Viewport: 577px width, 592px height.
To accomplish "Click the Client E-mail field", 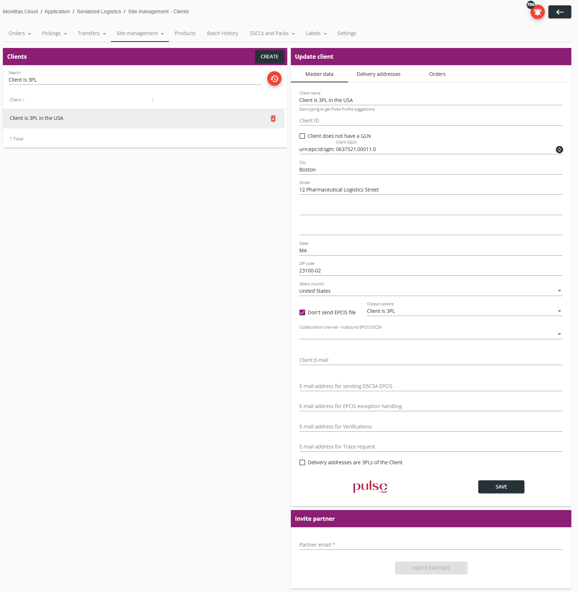I will coord(431,360).
